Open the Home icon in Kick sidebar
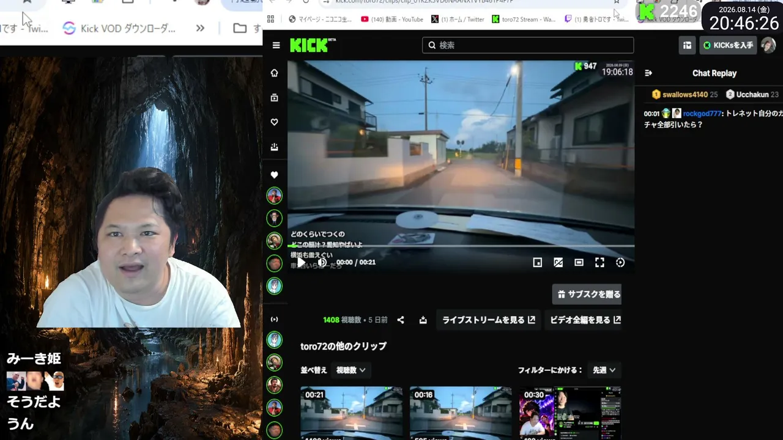The width and height of the screenshot is (783, 440). (x=274, y=73)
